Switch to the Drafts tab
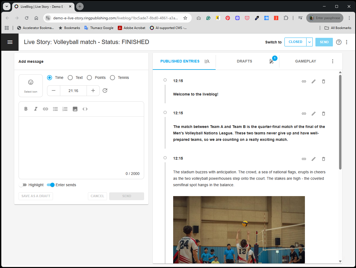Viewport: 356px width, 268px height. pyautogui.click(x=244, y=61)
